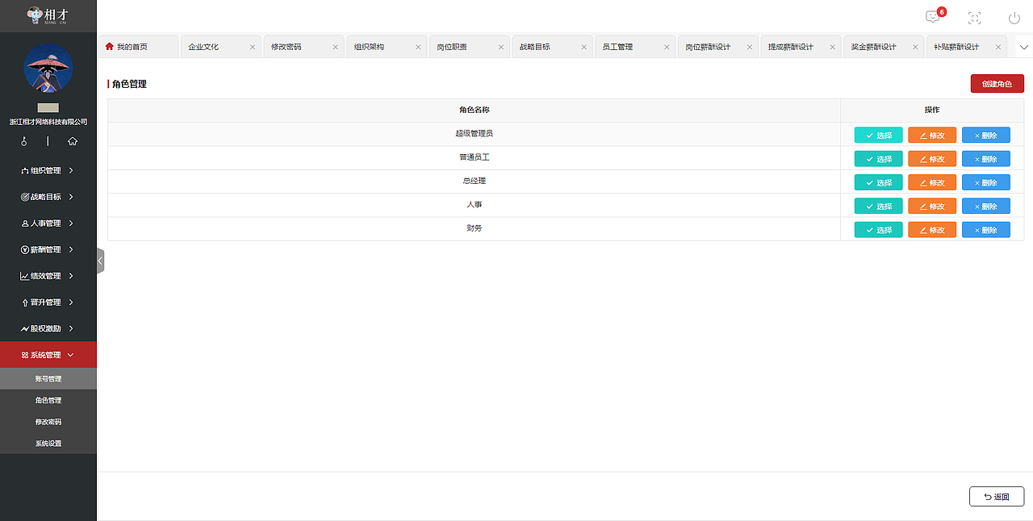This screenshot has height=521, width=1033.
Task: Click the power logout icon
Action: click(x=1014, y=18)
